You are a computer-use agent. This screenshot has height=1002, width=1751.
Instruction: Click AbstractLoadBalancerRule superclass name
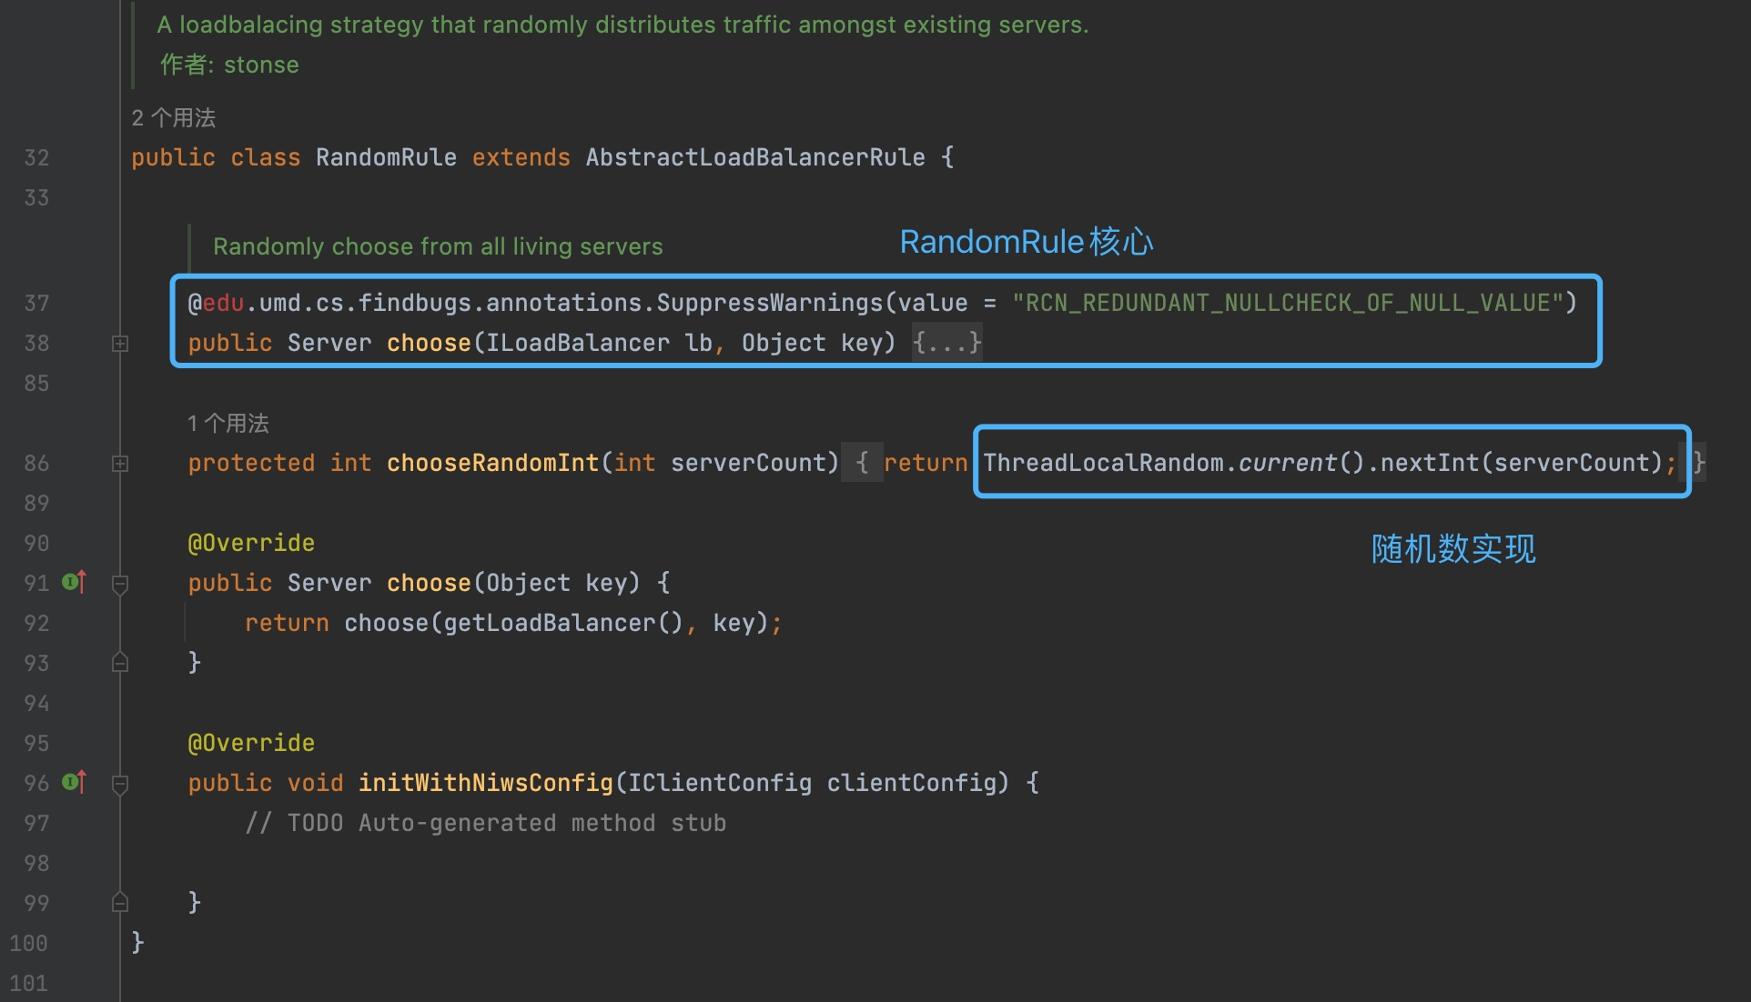(x=755, y=157)
